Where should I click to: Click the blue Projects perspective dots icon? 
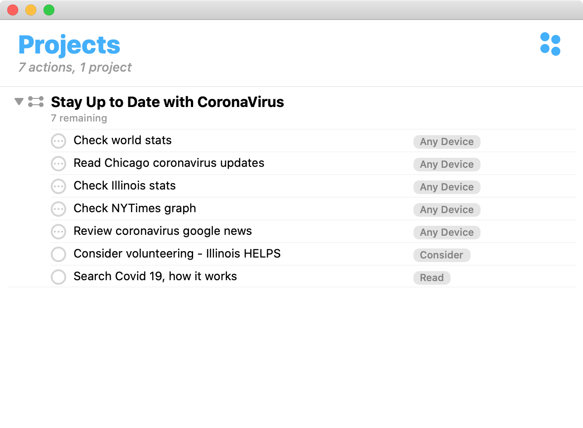tap(550, 44)
